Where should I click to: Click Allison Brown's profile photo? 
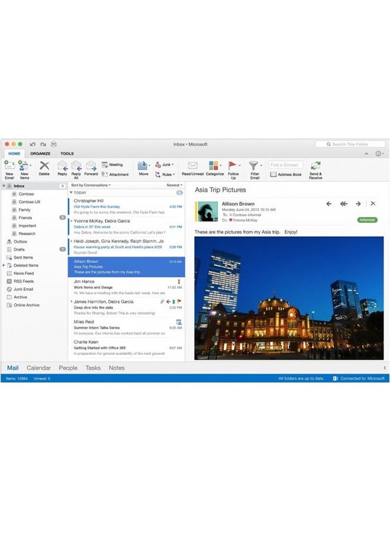(x=207, y=211)
